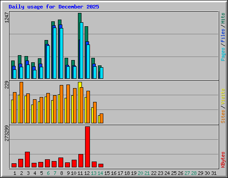Click the 273299 KBytes axis maximum label
The width and height of the screenshot is (228, 178).
(x=7, y=133)
